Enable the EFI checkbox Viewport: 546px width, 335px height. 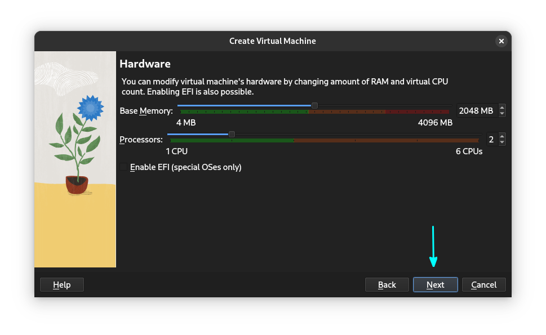tap(125, 167)
